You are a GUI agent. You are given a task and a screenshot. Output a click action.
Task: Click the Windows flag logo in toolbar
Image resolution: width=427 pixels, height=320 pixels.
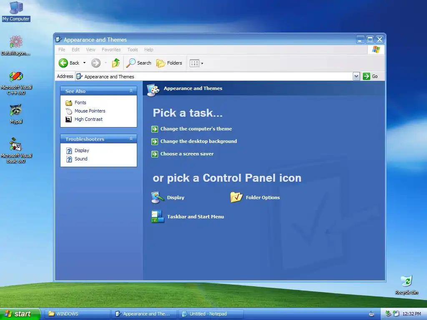pos(376,50)
